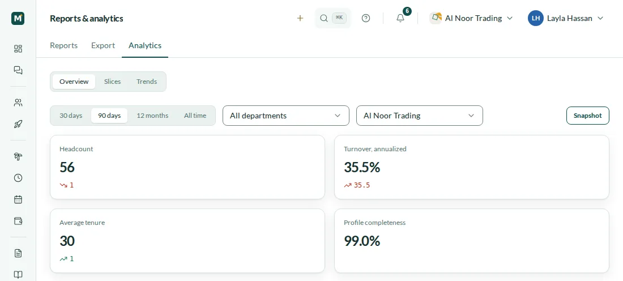The image size is (623, 281).
Task: Click the Snapshot button
Action: click(588, 116)
